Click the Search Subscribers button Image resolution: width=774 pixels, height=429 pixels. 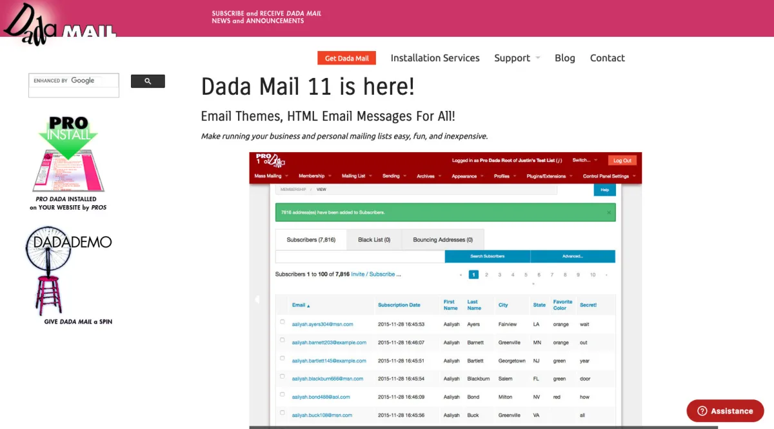coord(488,256)
